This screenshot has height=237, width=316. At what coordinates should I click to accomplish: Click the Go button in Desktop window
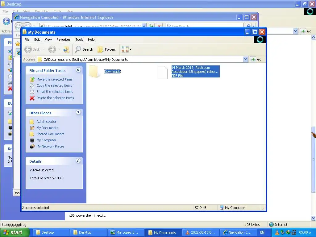coord(306,31)
